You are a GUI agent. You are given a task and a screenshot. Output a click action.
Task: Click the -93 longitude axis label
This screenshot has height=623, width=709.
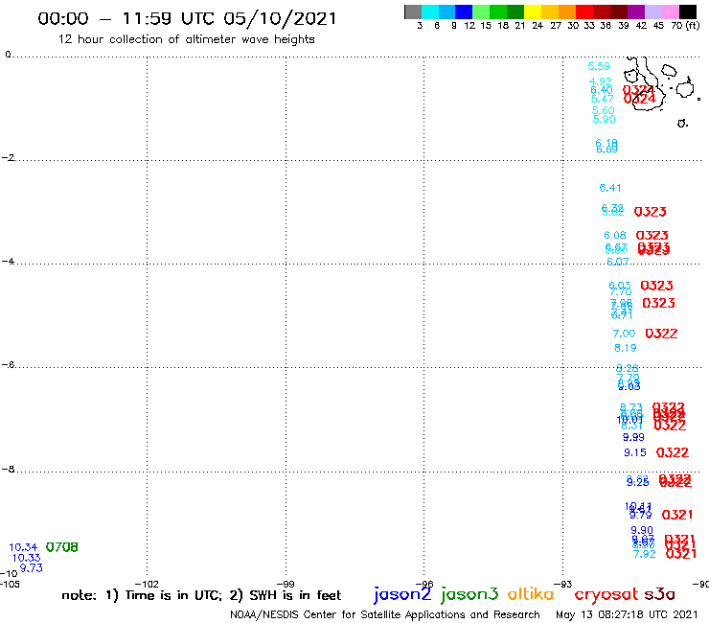click(x=563, y=584)
